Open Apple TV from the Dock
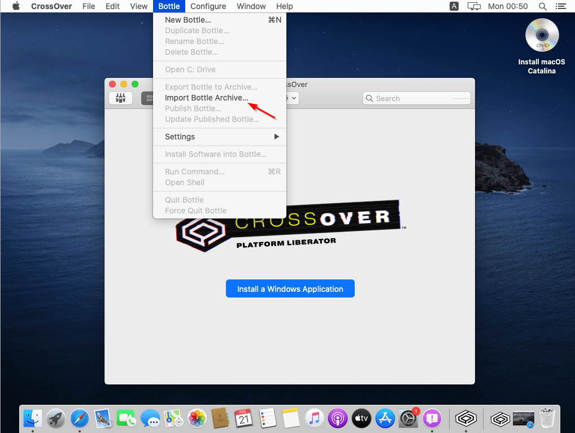The image size is (575, 433). pos(361,418)
